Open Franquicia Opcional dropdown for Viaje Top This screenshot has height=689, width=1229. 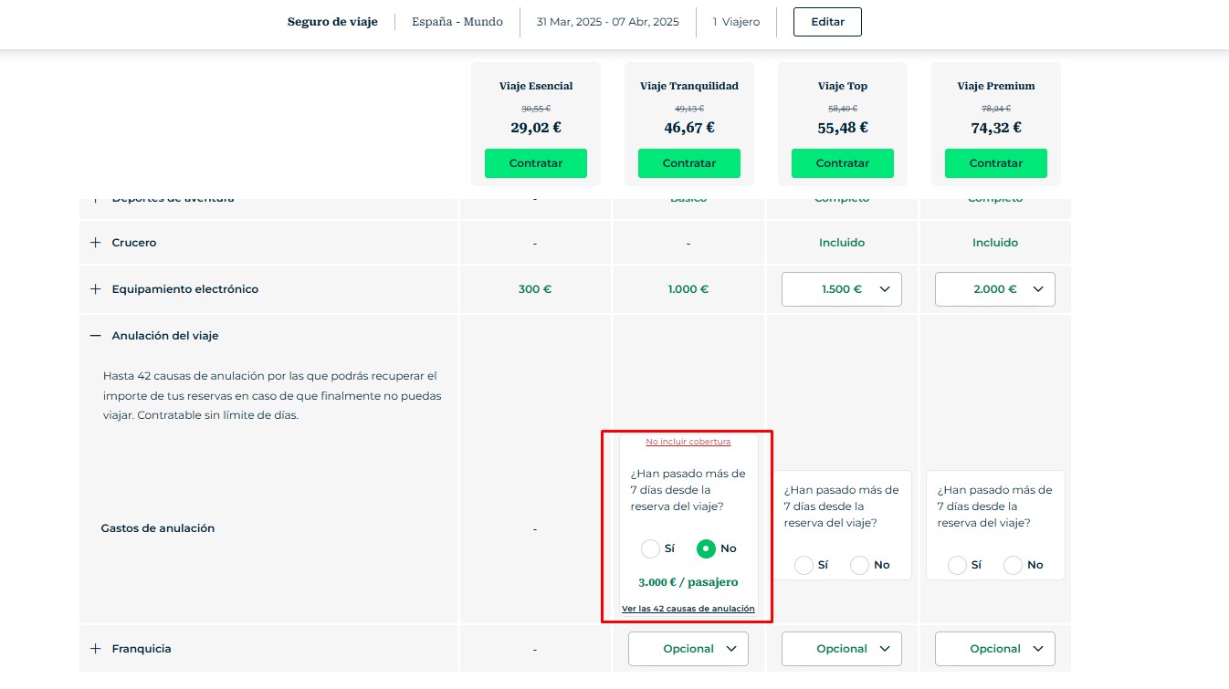click(842, 649)
